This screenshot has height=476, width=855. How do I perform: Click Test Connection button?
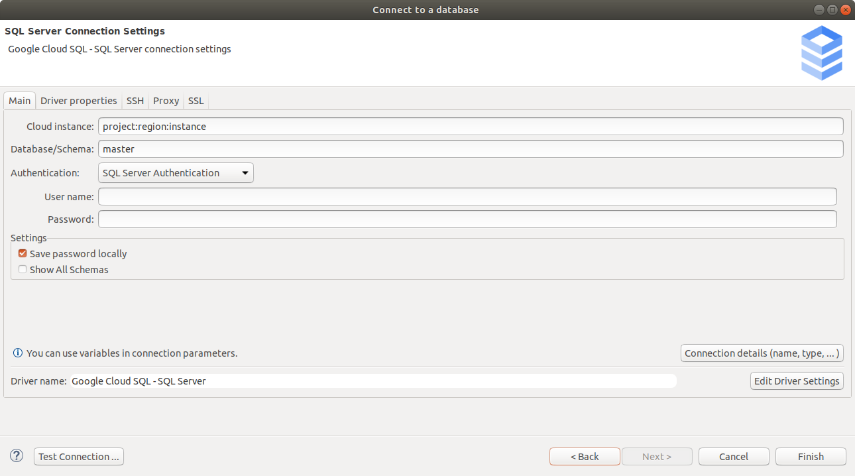(78, 456)
